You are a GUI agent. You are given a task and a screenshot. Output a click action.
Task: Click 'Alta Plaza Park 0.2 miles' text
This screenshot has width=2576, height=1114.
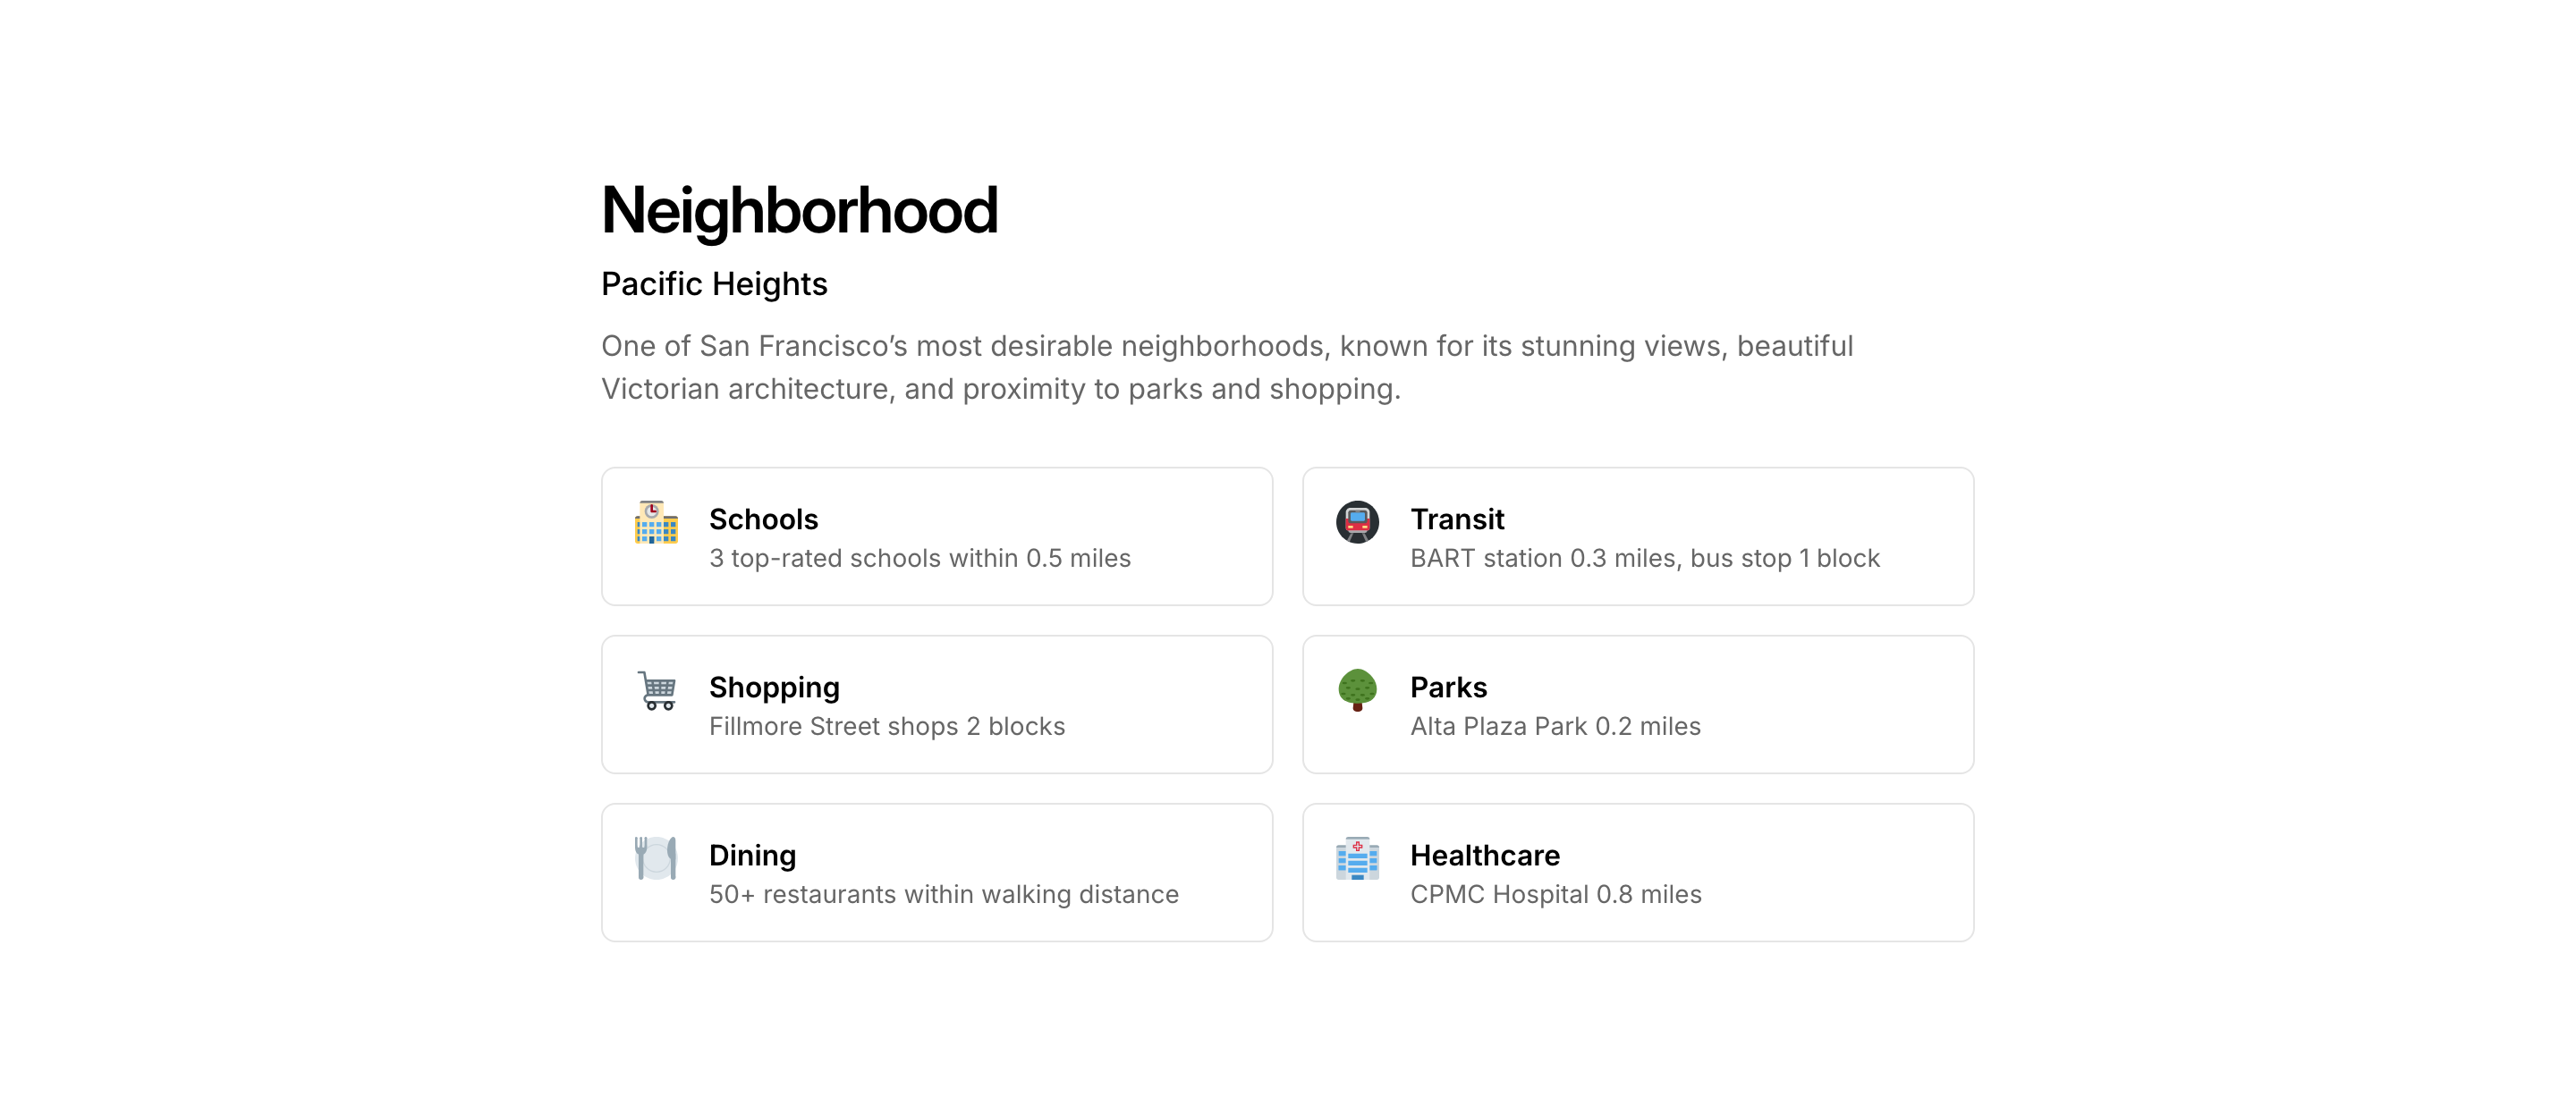tap(1554, 726)
